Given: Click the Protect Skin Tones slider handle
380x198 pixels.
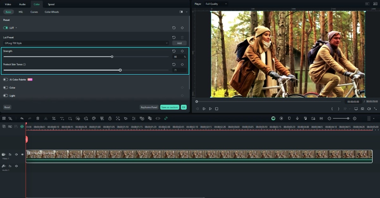Looking at the screenshot, I should tap(120, 70).
